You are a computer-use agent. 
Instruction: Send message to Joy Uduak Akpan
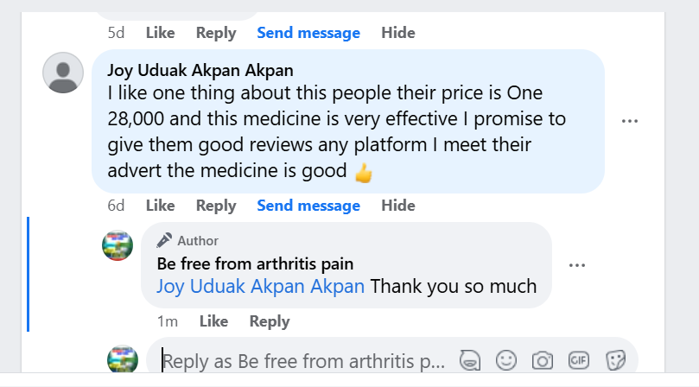point(308,206)
